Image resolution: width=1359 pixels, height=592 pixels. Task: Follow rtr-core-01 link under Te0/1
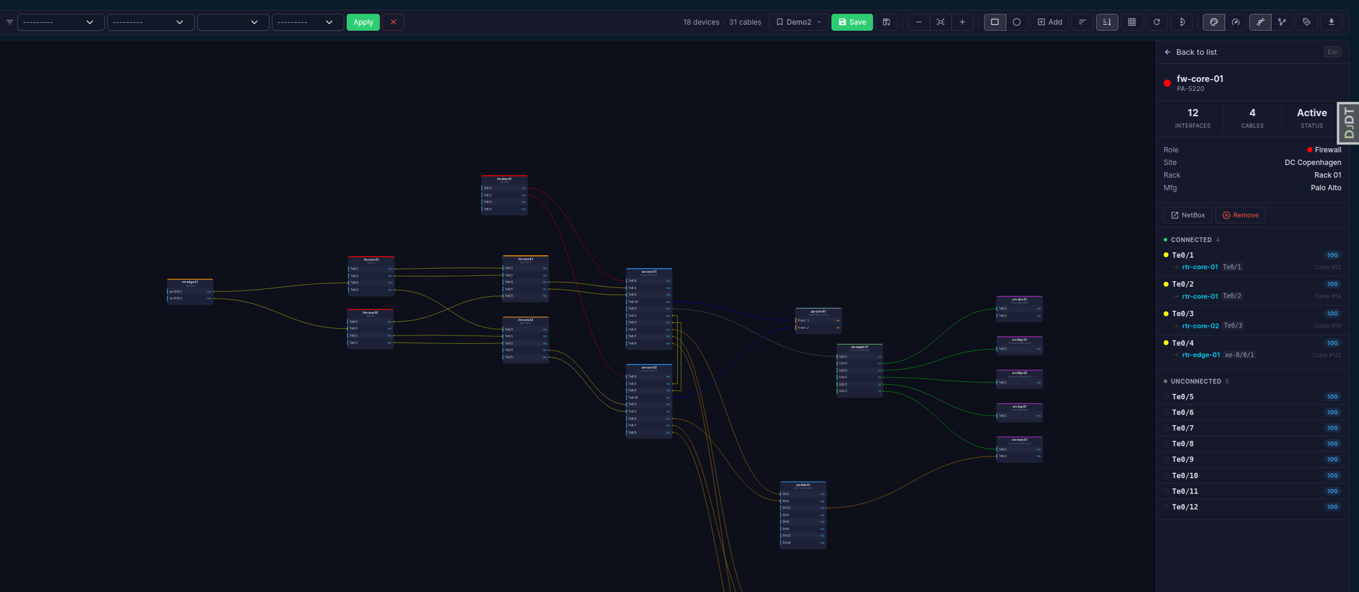pyautogui.click(x=1200, y=267)
